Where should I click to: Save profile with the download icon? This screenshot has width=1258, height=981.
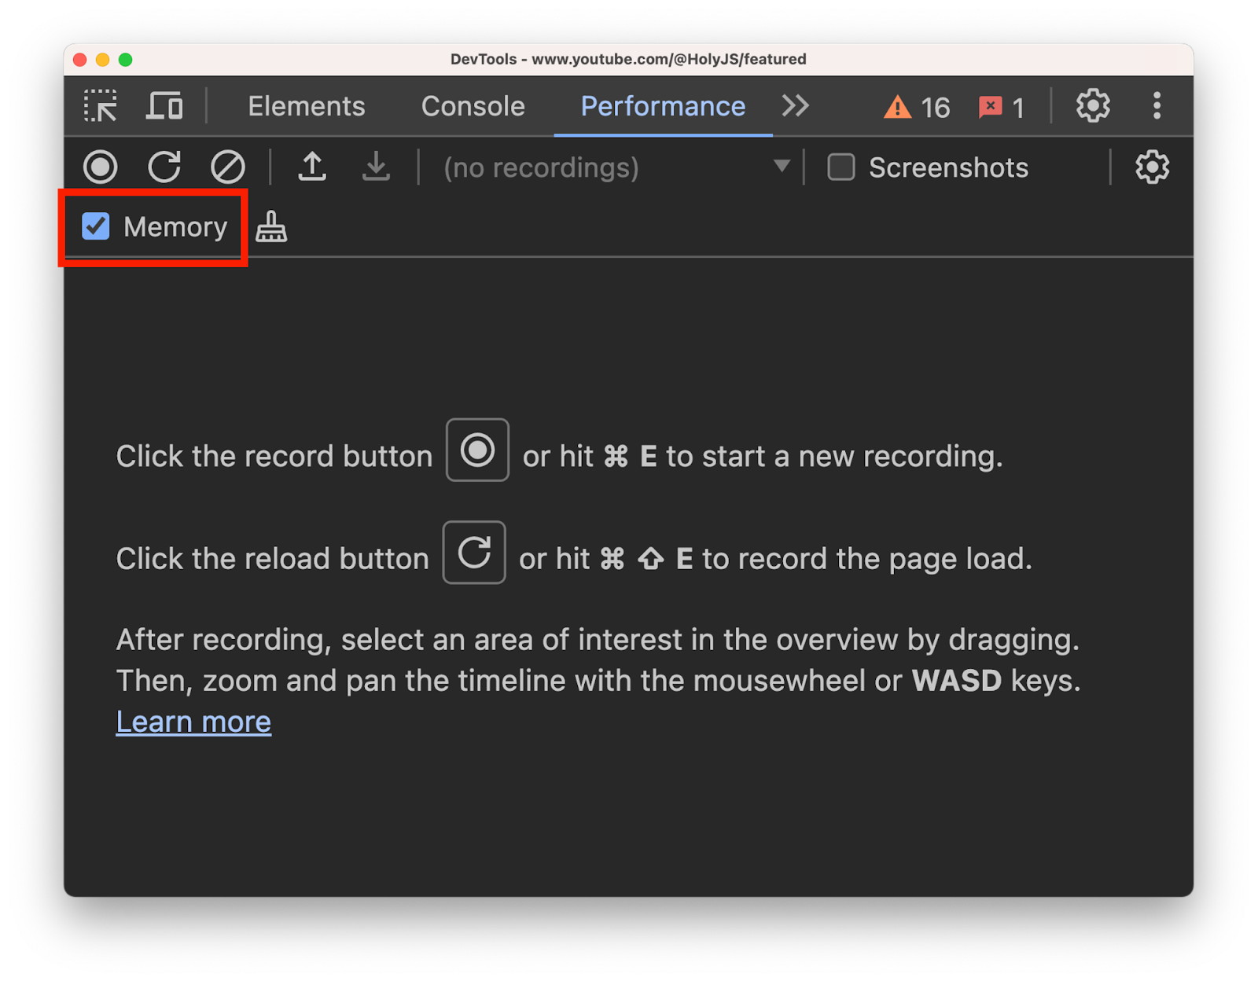377,167
